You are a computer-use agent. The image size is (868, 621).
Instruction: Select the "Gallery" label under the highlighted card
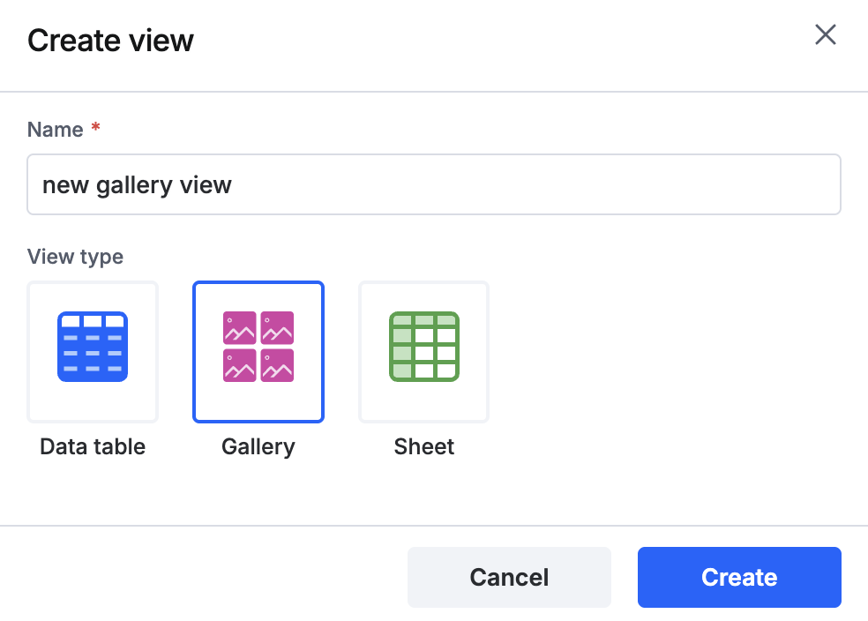(x=258, y=447)
